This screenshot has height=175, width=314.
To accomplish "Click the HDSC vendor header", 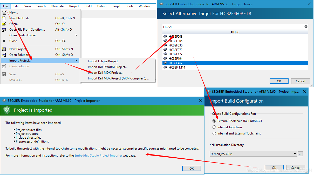I will [235, 32].
